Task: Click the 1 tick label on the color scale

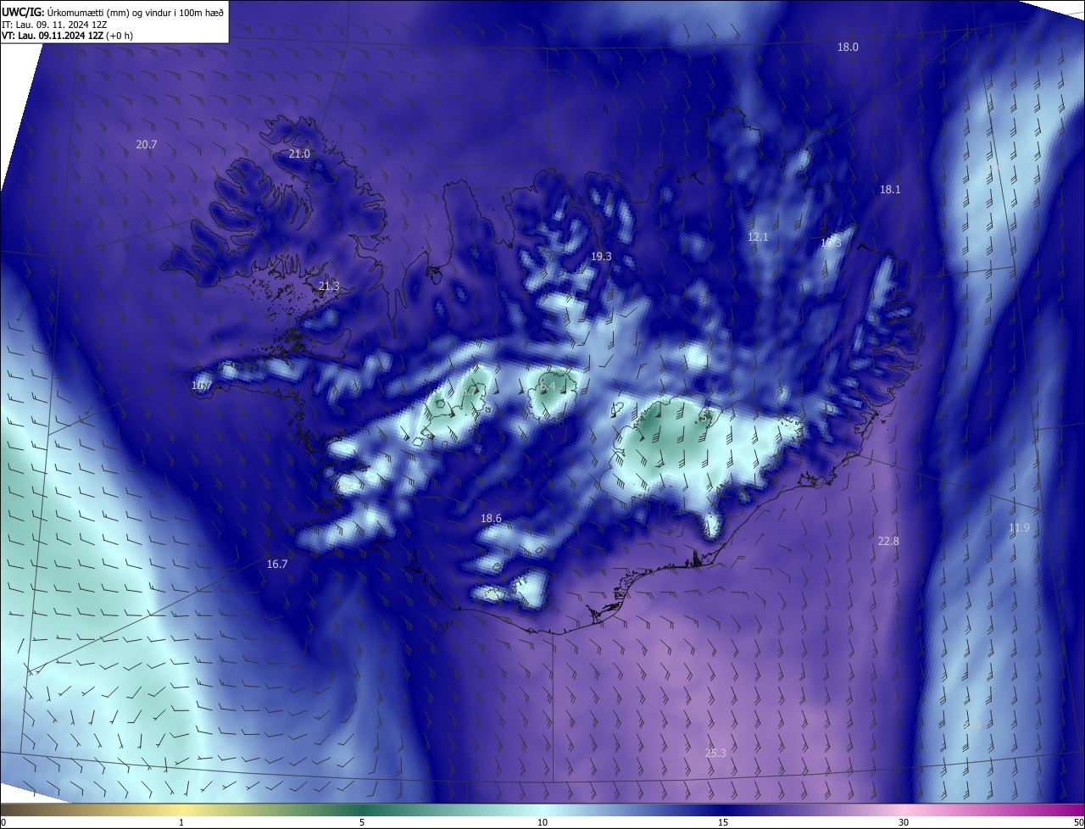Action: (x=181, y=822)
